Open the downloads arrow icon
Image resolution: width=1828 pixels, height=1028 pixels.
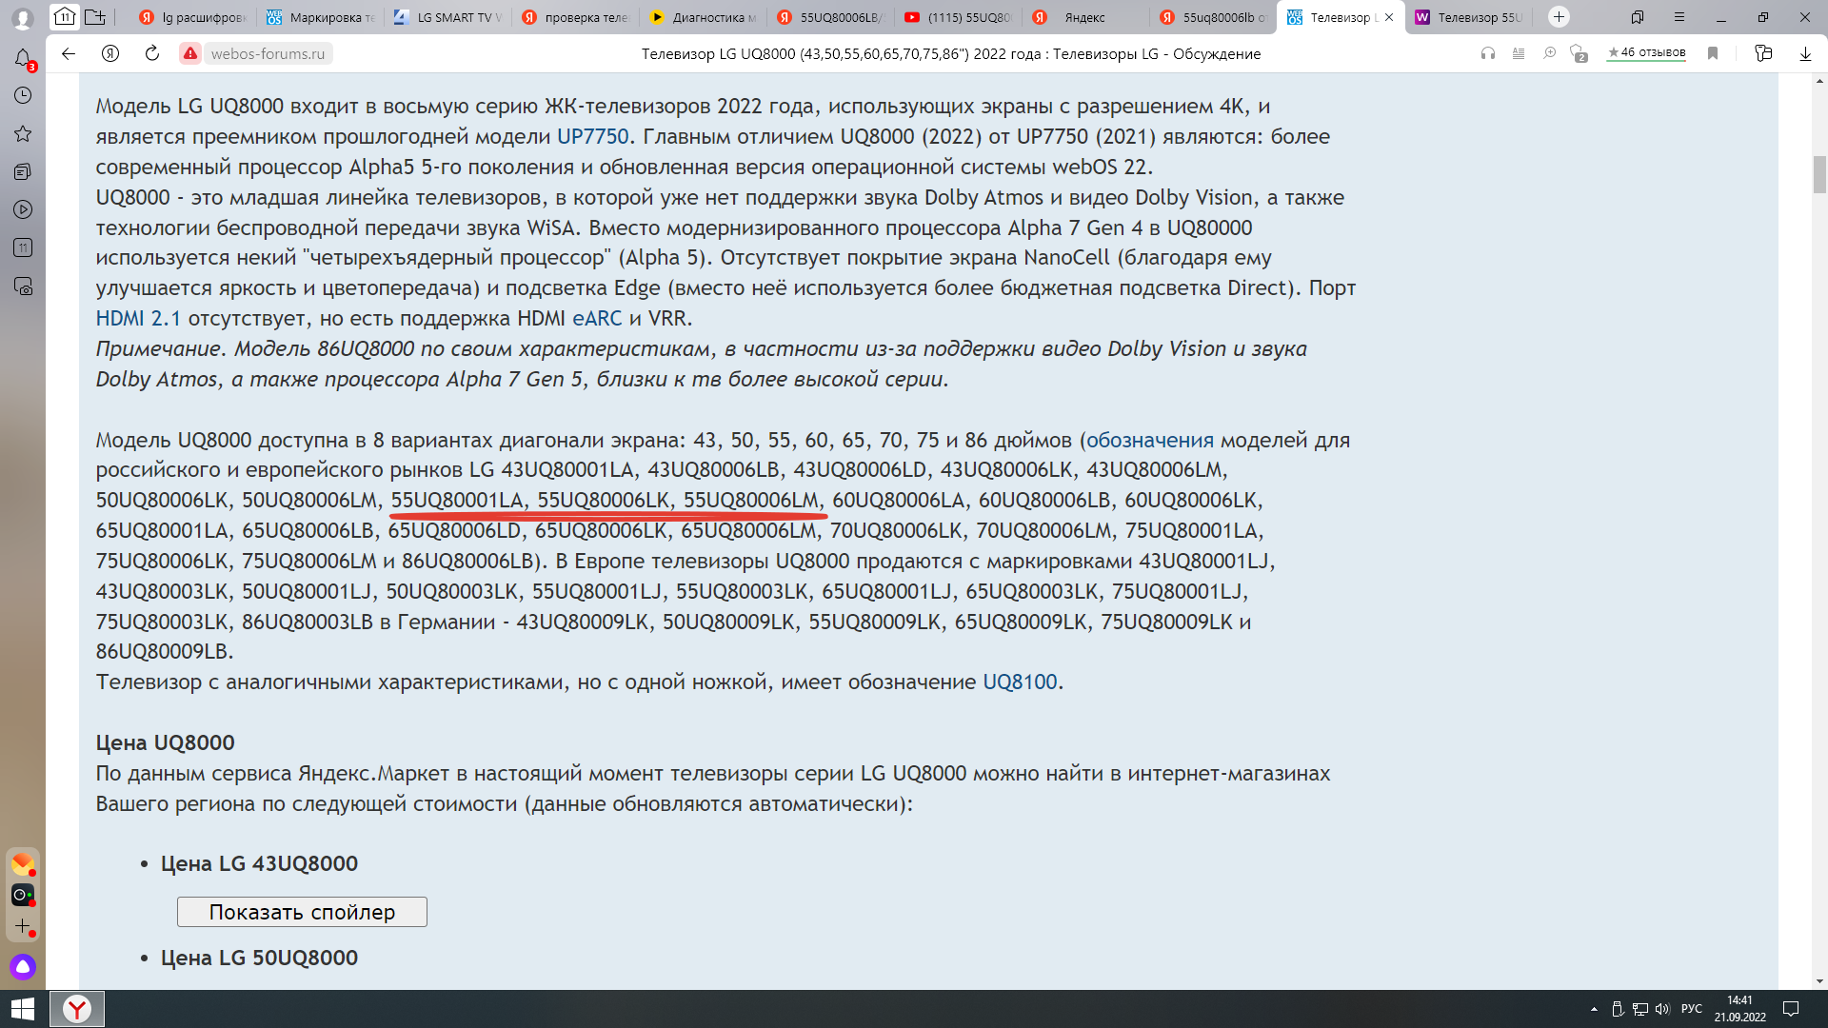[x=1805, y=53]
